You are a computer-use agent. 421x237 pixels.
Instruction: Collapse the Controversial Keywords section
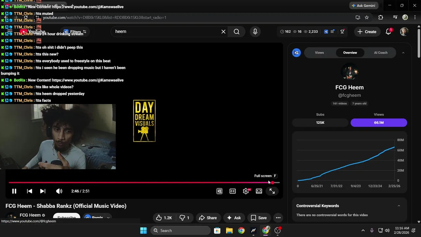[399, 206]
